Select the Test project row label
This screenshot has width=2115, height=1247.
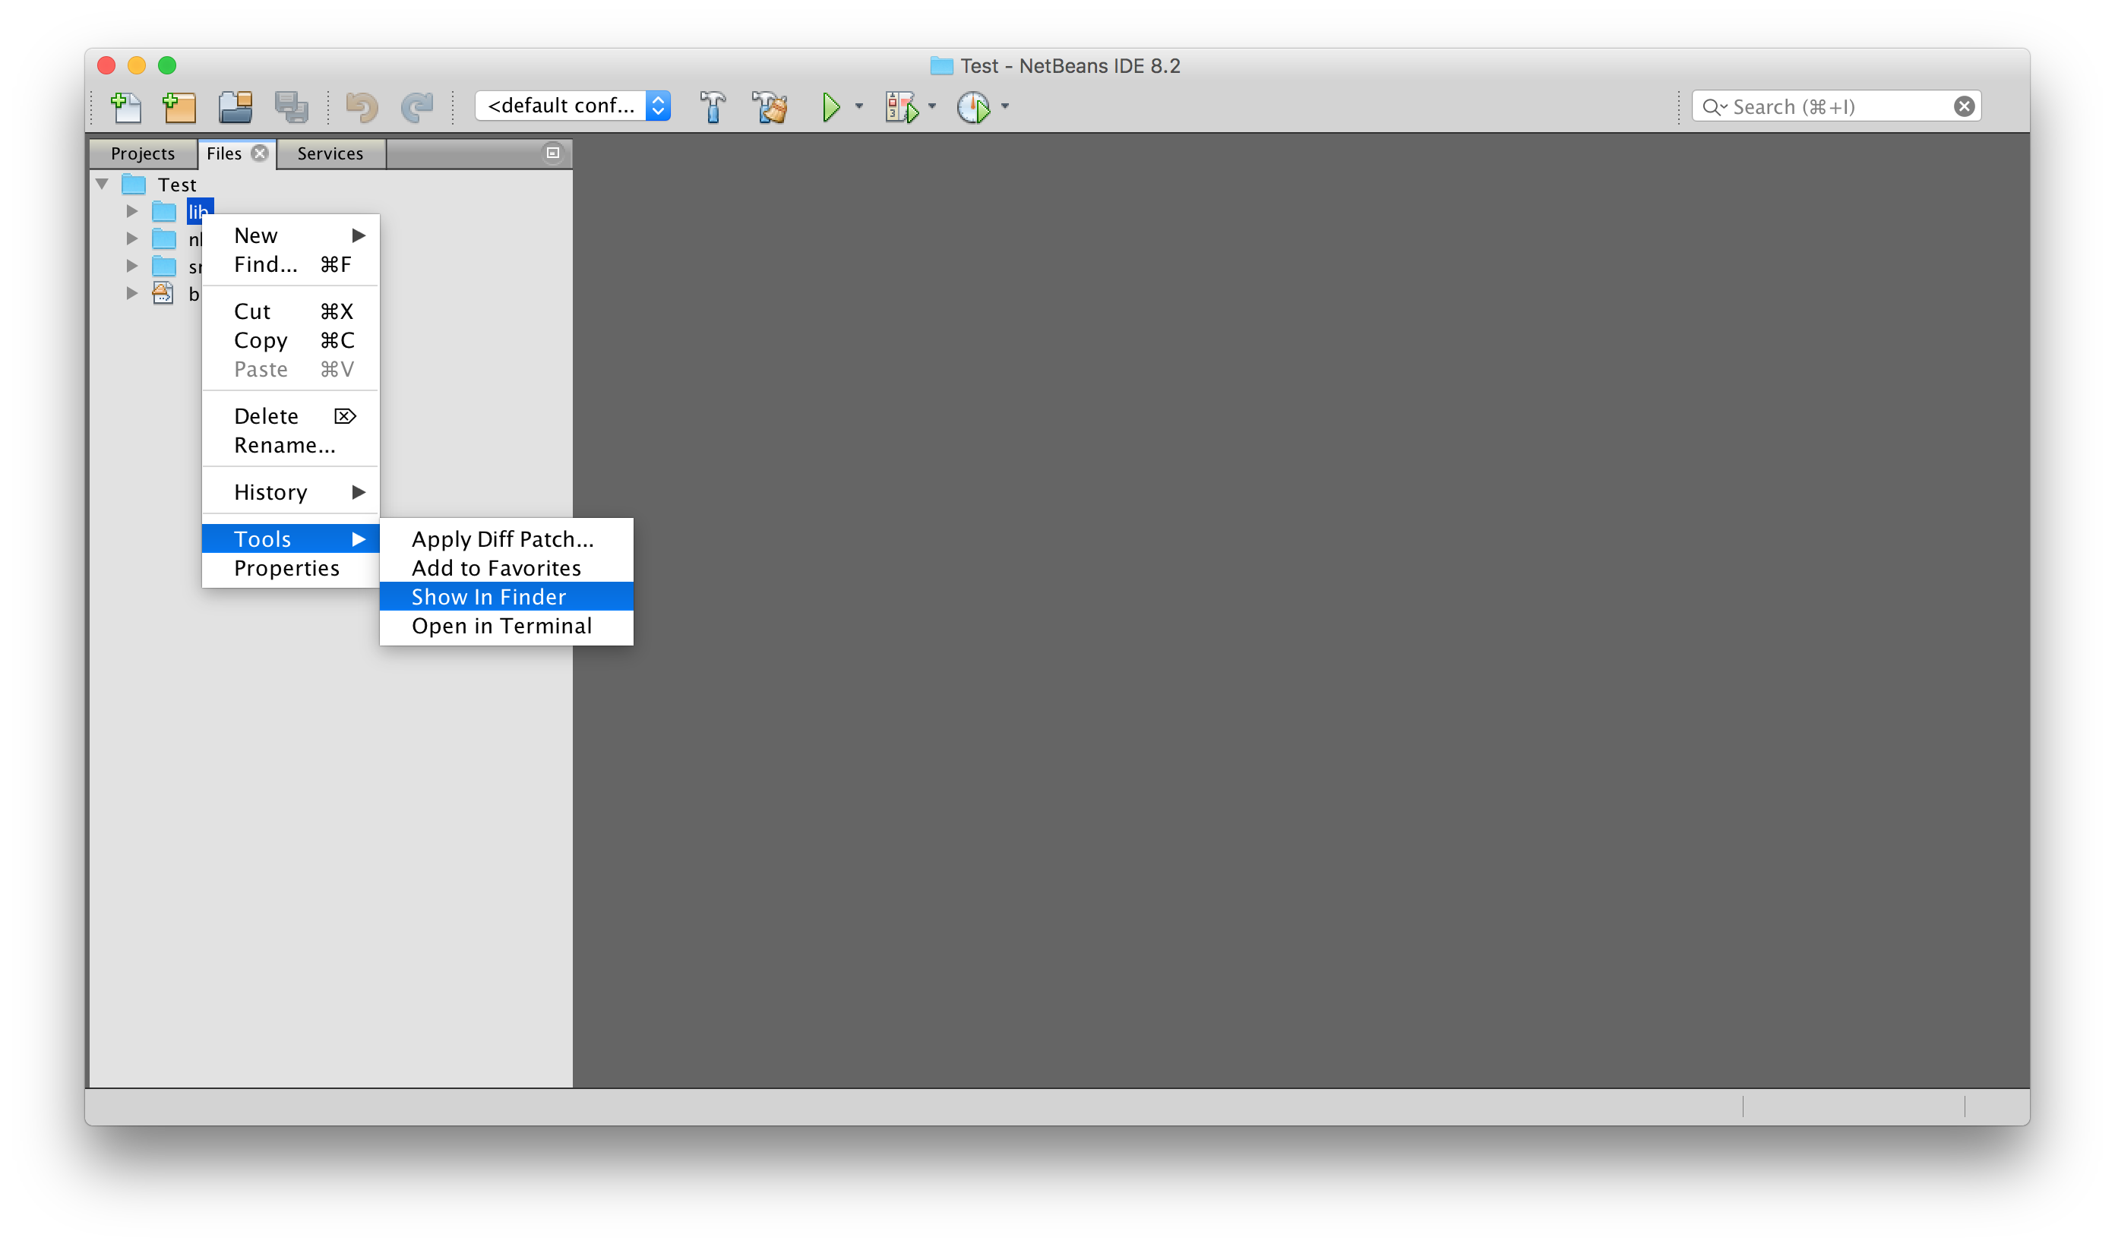[176, 184]
